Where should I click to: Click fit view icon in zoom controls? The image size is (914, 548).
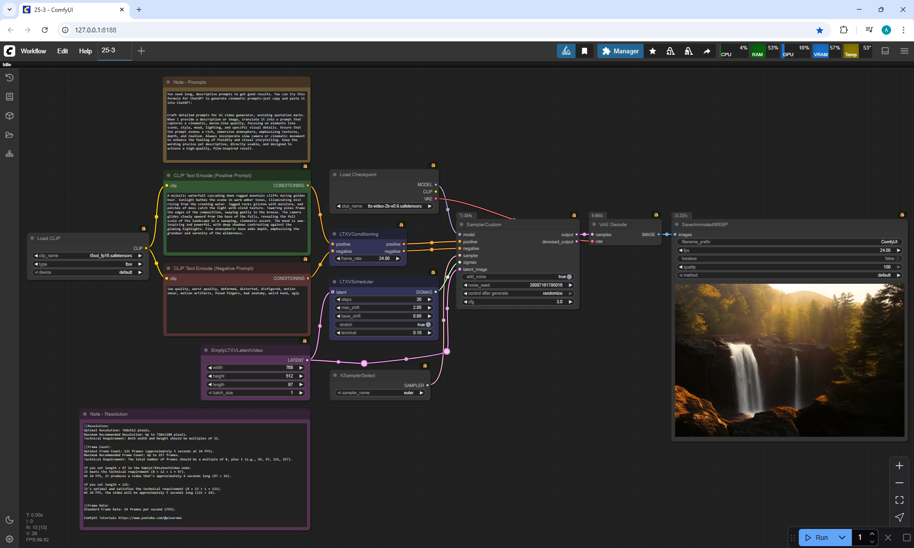coord(899,500)
